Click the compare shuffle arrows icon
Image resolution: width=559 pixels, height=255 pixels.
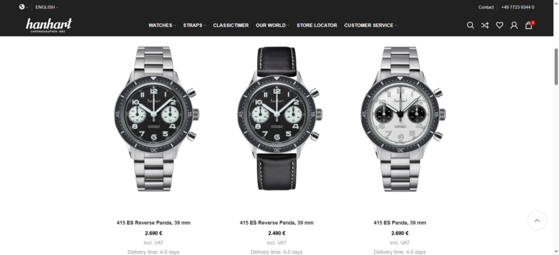[485, 25]
